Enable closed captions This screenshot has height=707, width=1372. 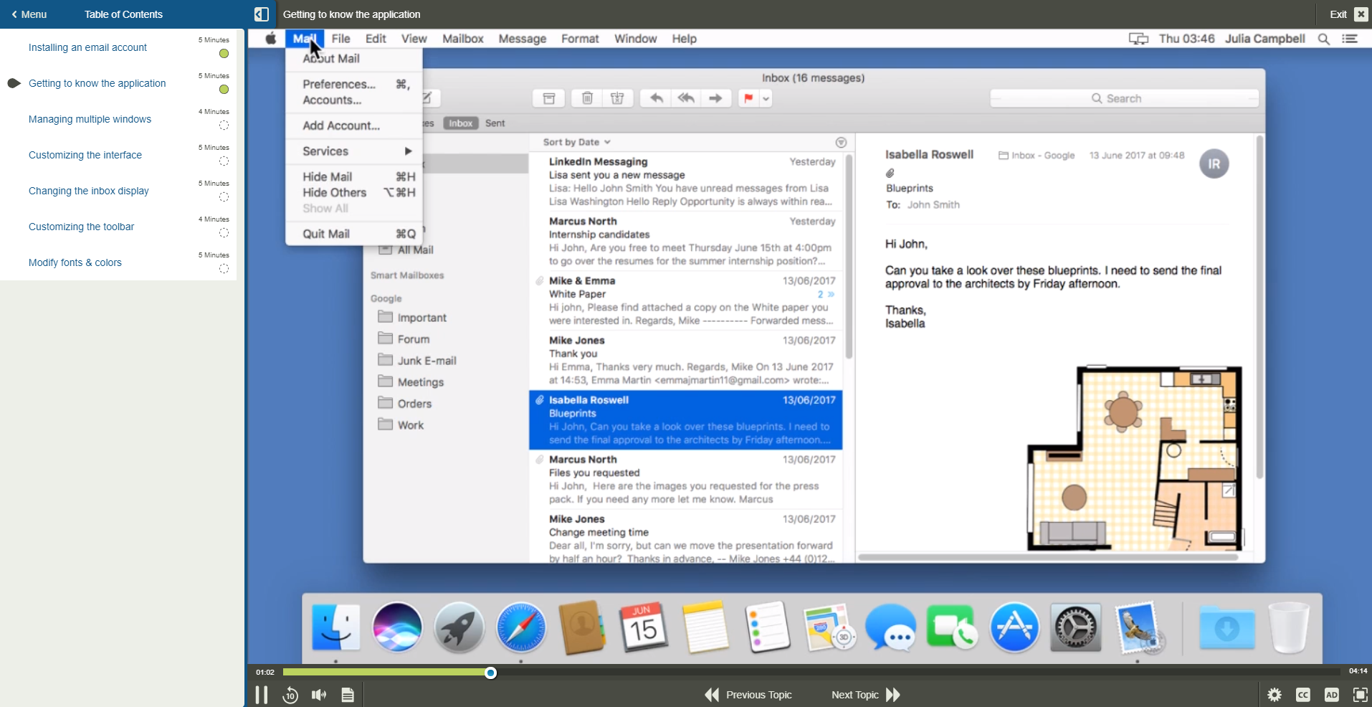[1303, 694]
